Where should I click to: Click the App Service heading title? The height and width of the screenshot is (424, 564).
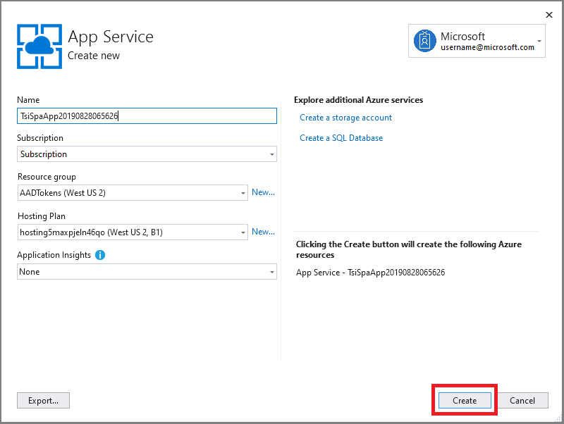tap(111, 37)
